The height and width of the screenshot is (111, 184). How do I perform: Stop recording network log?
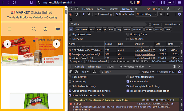click(x=71, y=14)
